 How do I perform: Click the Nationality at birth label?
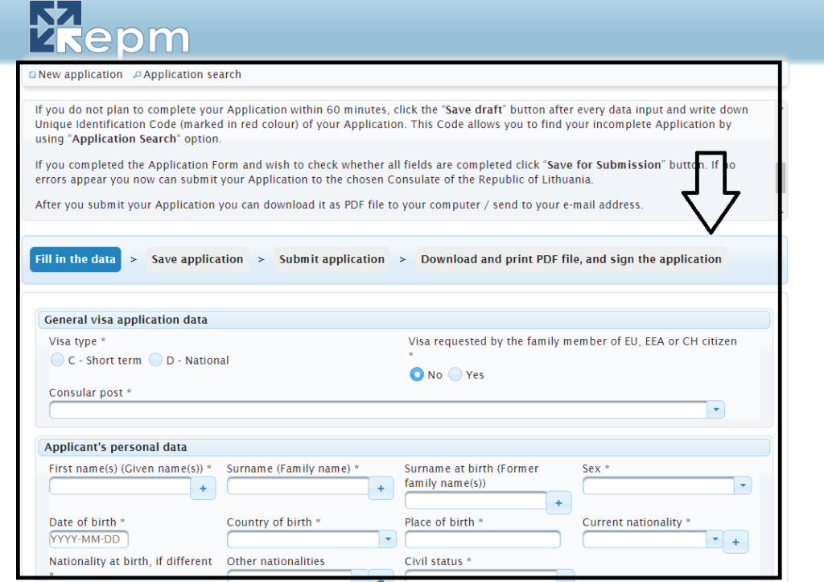[x=130, y=562]
